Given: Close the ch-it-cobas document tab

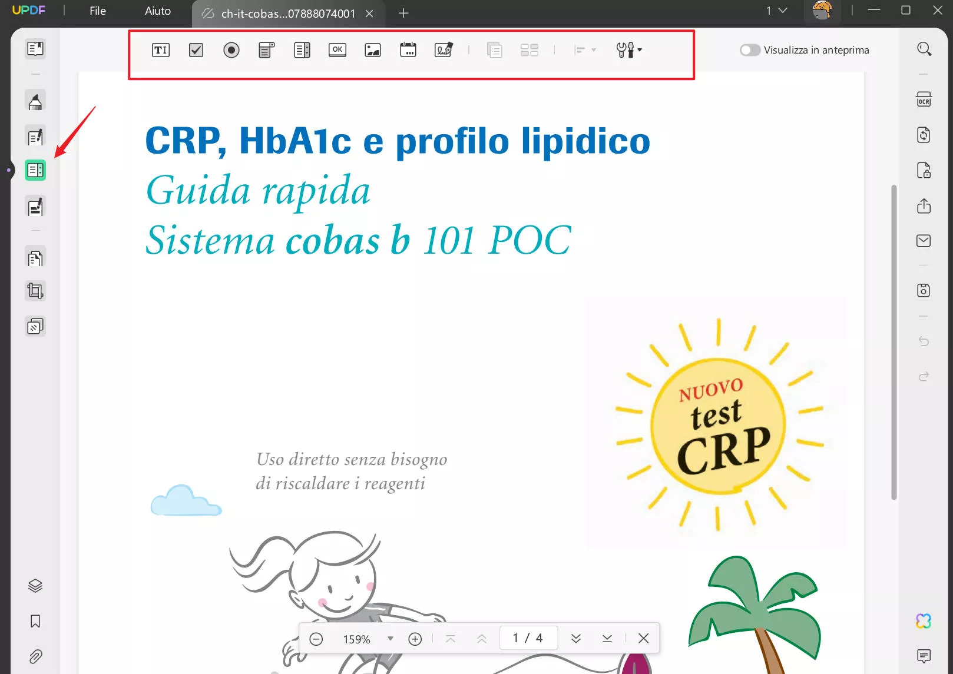Looking at the screenshot, I should (x=369, y=14).
